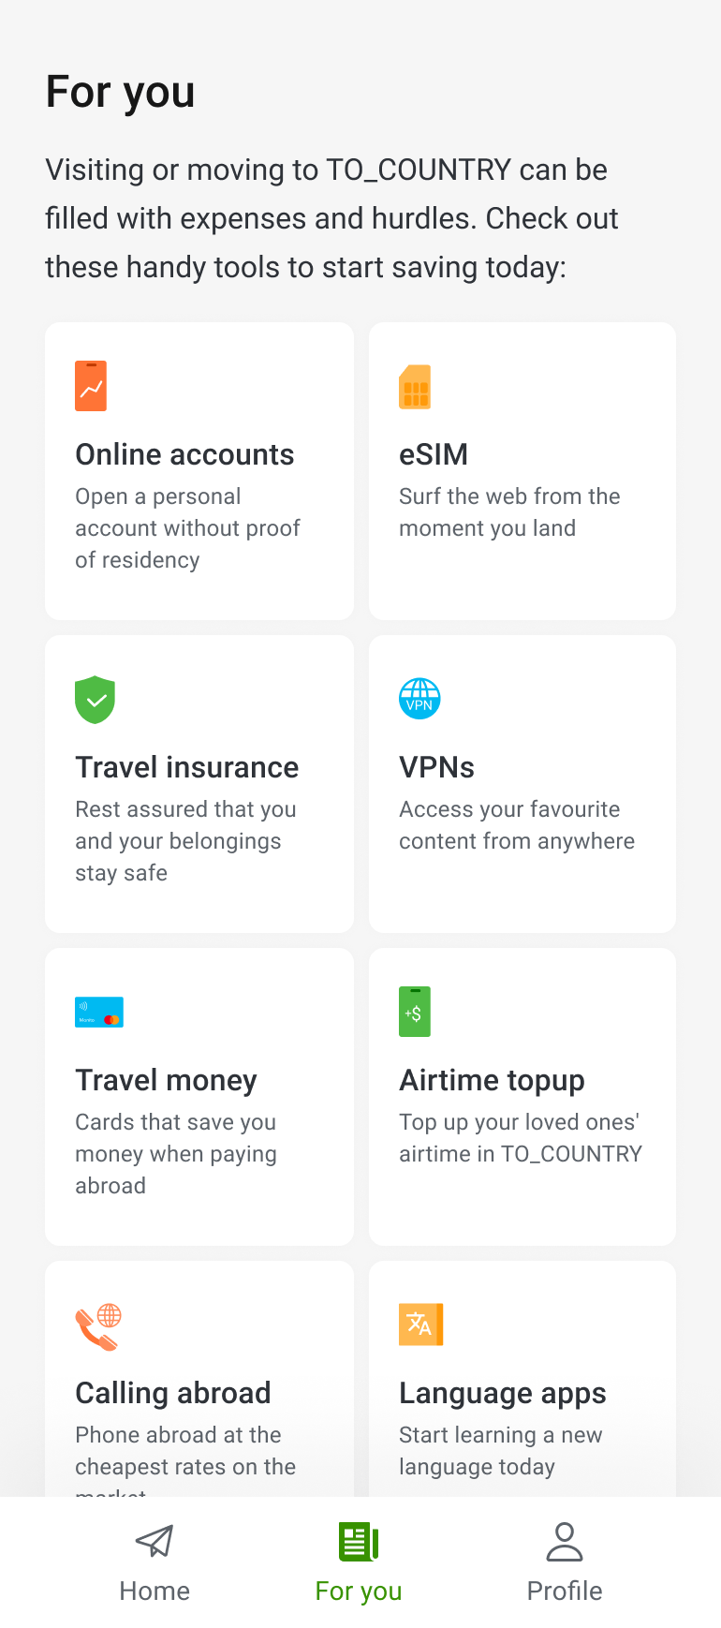Open the Profile tab label
This screenshot has height=1628, width=721.
[x=565, y=1591]
